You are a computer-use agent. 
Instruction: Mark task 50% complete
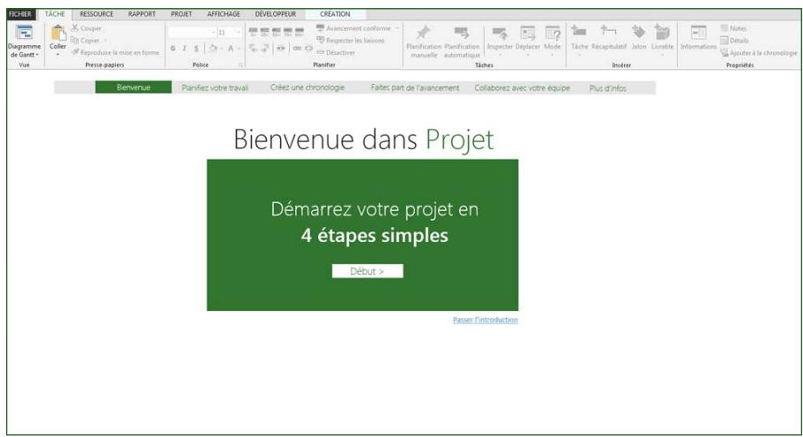[277, 32]
